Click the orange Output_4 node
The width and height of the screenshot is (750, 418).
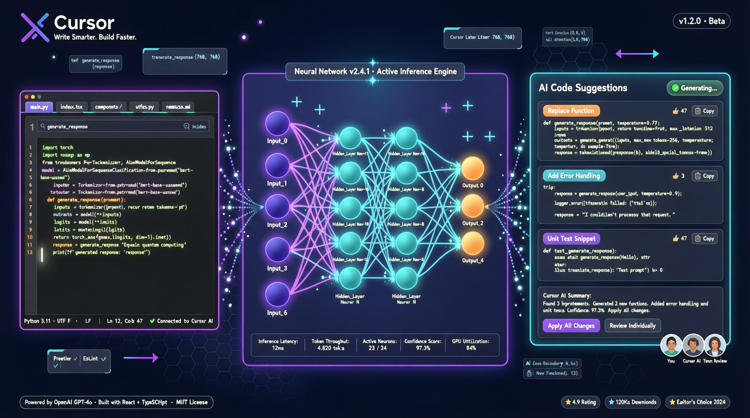point(472,244)
